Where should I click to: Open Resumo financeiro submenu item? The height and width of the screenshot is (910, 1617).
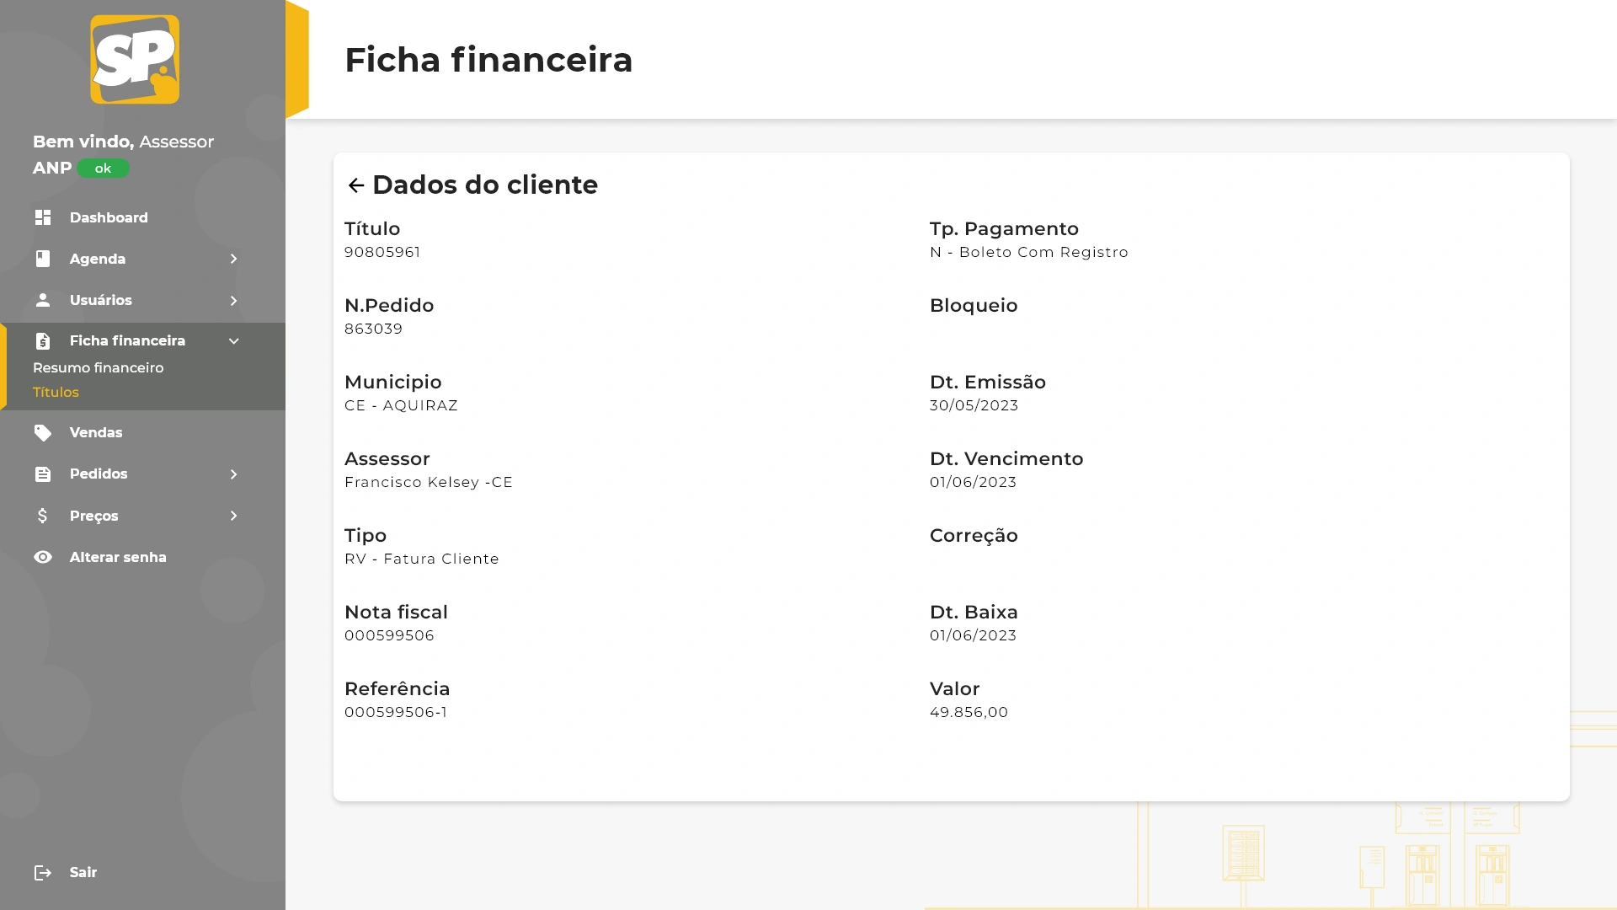(x=99, y=368)
